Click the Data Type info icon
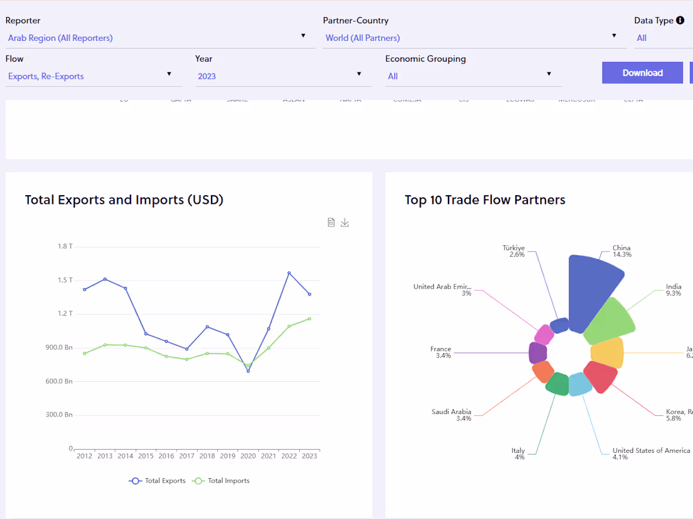 click(681, 20)
